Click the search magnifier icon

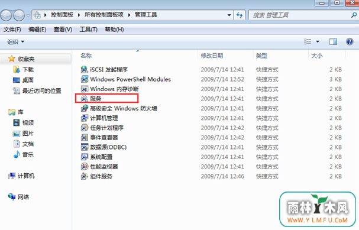pyautogui.click(x=354, y=15)
